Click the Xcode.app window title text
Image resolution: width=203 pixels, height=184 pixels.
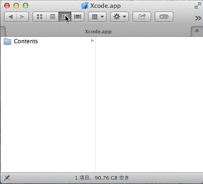pos(105,6)
